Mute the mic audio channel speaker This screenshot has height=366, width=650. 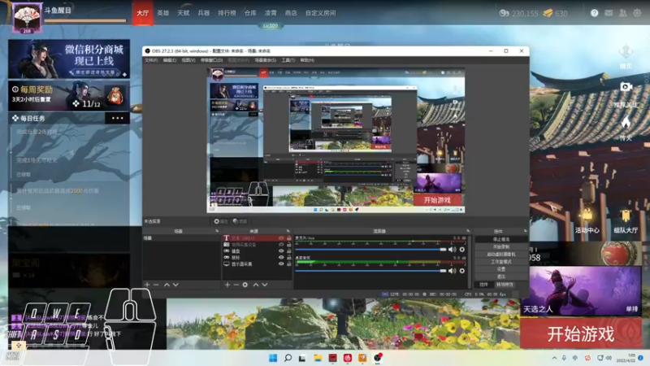[x=452, y=250]
